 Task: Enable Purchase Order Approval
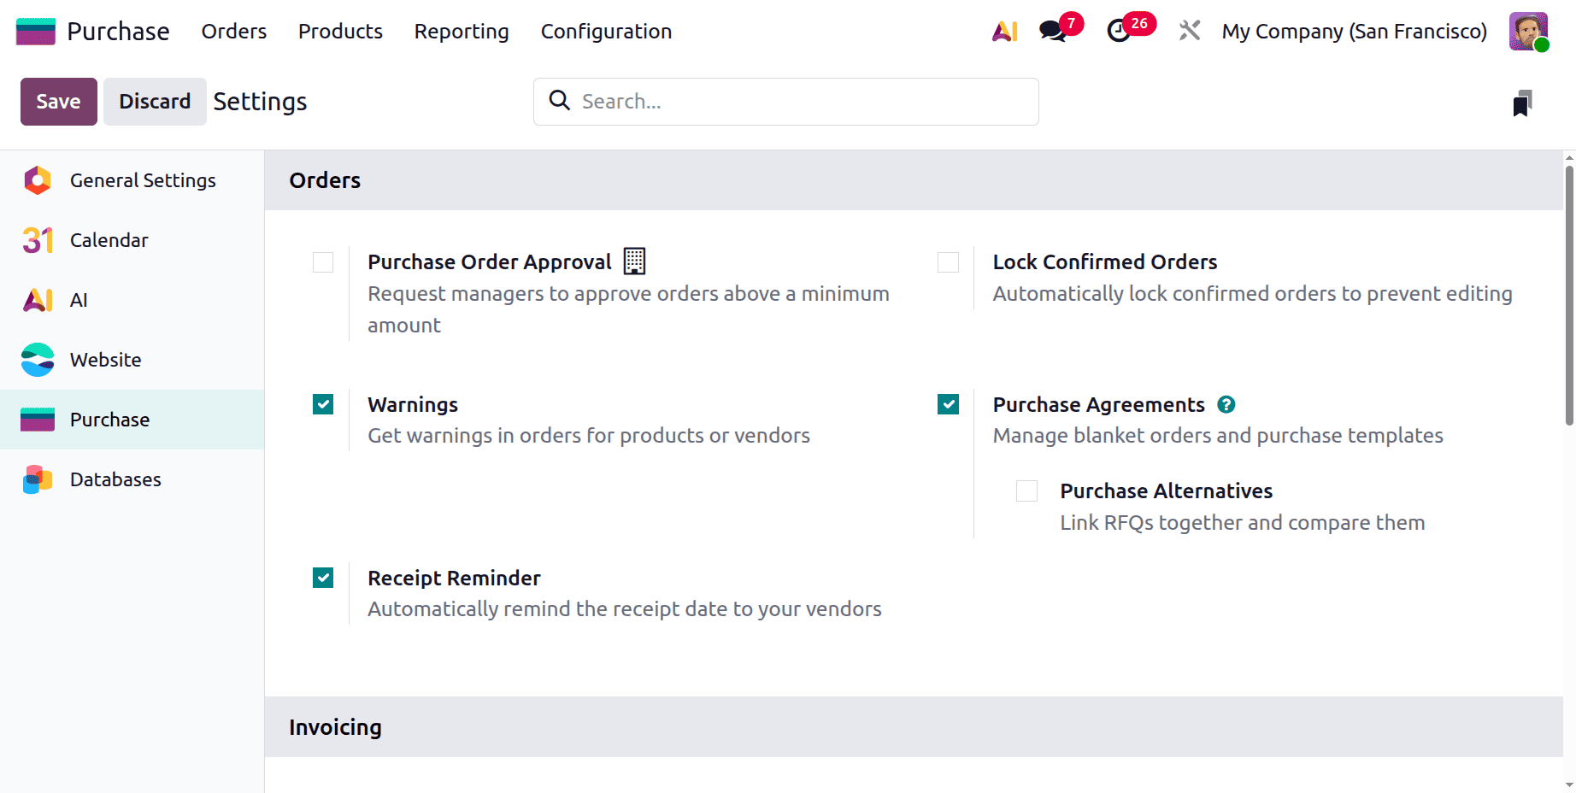pos(323,262)
